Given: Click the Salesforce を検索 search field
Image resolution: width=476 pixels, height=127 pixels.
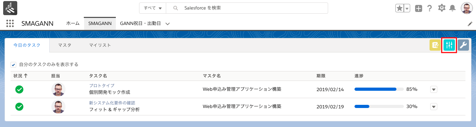Looking at the screenshot, I should click(x=247, y=8).
